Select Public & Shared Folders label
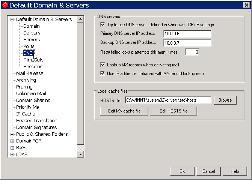Screen dimensions: 252x180 point(42,134)
